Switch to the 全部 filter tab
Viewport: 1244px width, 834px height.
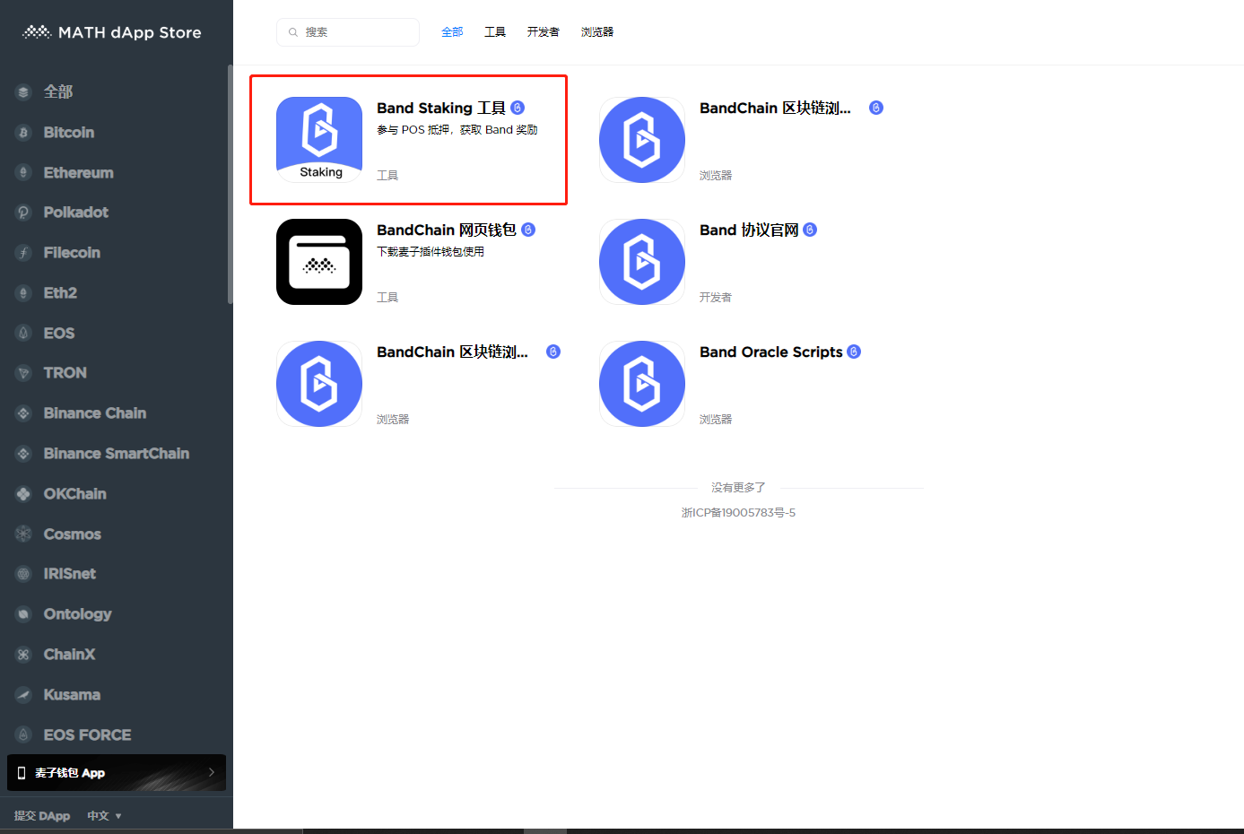pos(452,32)
